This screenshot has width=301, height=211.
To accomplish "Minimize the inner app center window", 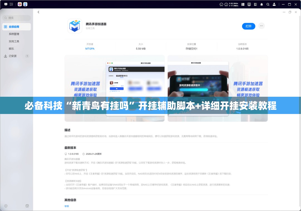I will [284, 12].
